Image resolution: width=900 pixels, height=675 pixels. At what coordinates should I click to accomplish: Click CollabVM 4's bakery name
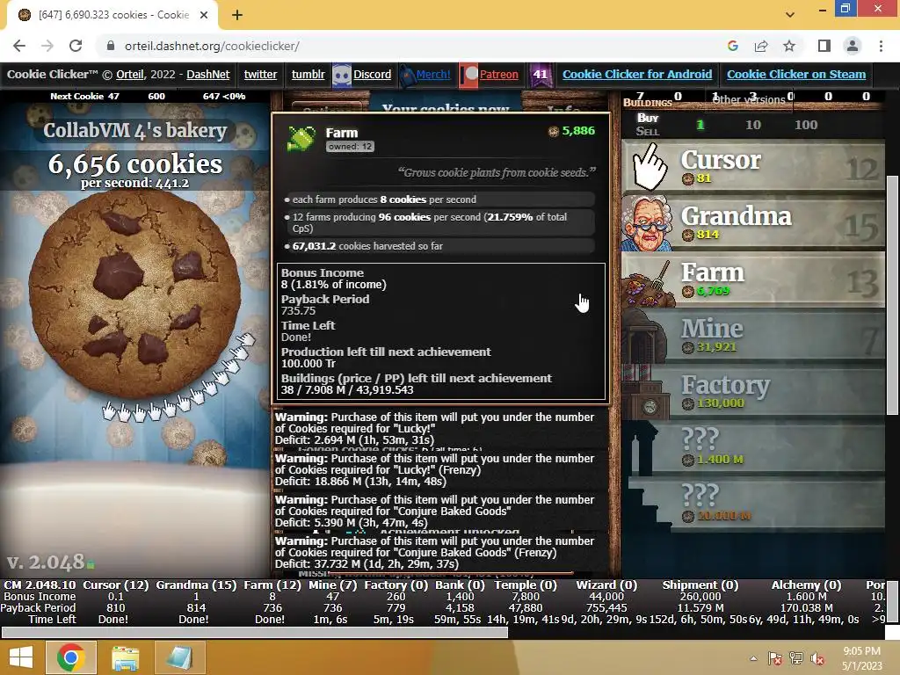pyautogui.click(x=134, y=130)
